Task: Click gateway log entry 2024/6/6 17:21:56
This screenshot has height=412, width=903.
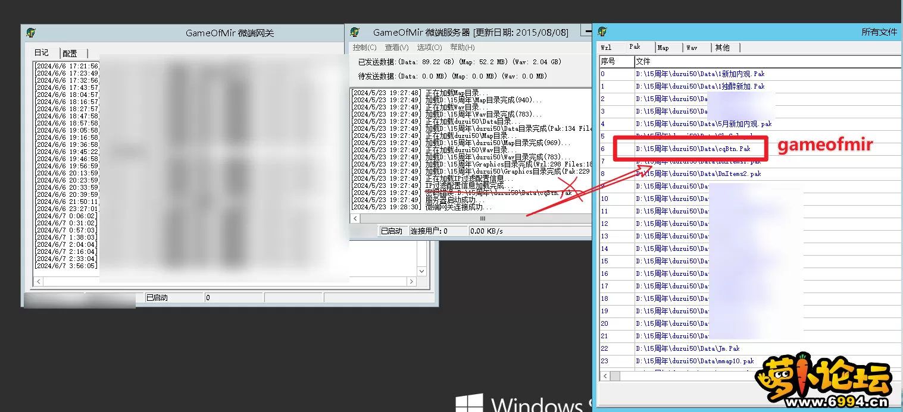Action: [x=67, y=66]
